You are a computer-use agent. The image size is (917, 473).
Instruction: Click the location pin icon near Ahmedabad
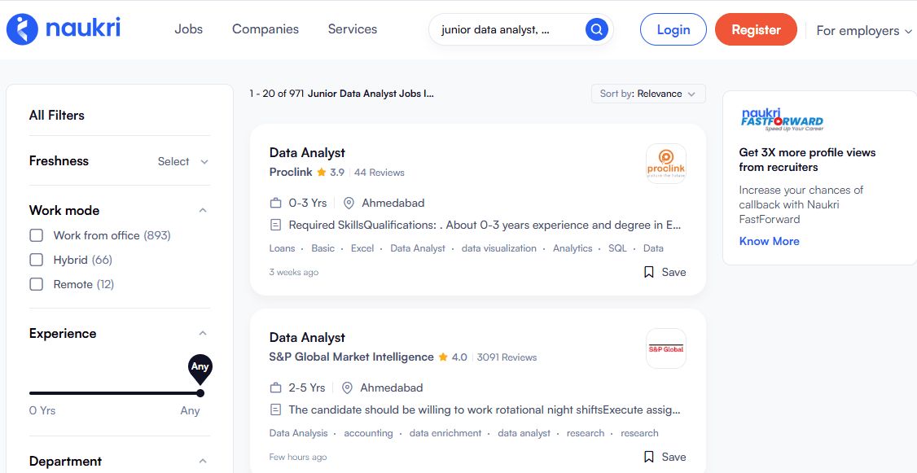[349, 203]
